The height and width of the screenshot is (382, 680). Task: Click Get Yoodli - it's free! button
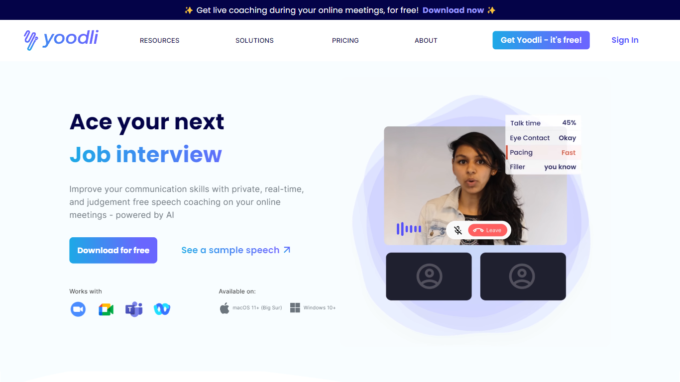pyautogui.click(x=541, y=40)
